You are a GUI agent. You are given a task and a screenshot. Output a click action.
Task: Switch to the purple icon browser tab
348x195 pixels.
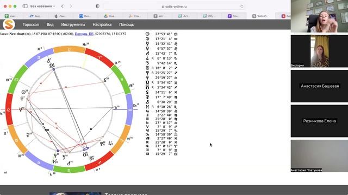pos(233,16)
